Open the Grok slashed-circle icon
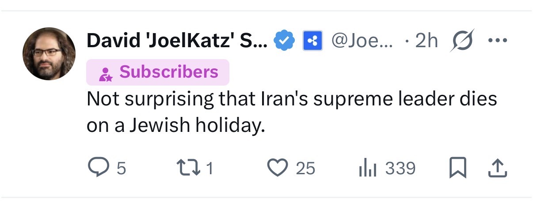533x206 pixels. point(462,41)
